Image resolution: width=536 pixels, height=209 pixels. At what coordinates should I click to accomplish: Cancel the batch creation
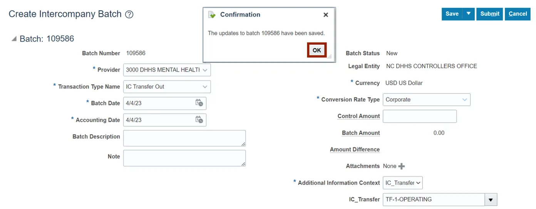click(x=518, y=14)
